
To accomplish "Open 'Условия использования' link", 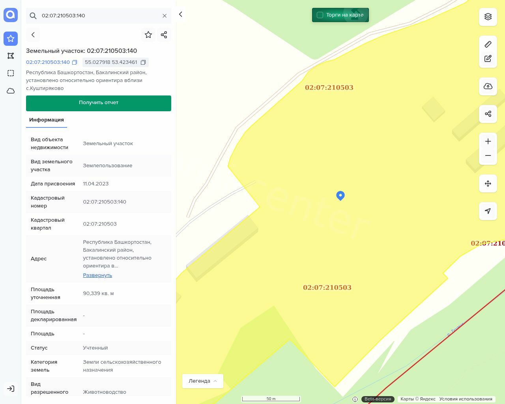I will pyautogui.click(x=466, y=399).
